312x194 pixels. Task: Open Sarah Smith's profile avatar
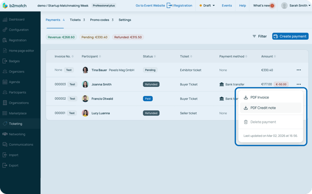[x=284, y=6]
